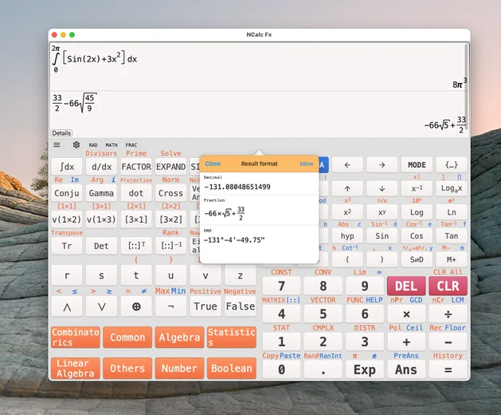Click the matrix transpose [::]ᵀ key
This screenshot has width=501, height=415.
[136, 246]
